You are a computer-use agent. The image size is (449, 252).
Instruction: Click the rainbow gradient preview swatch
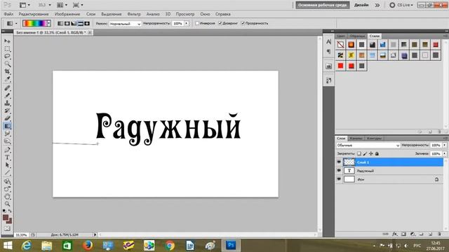(x=34, y=23)
